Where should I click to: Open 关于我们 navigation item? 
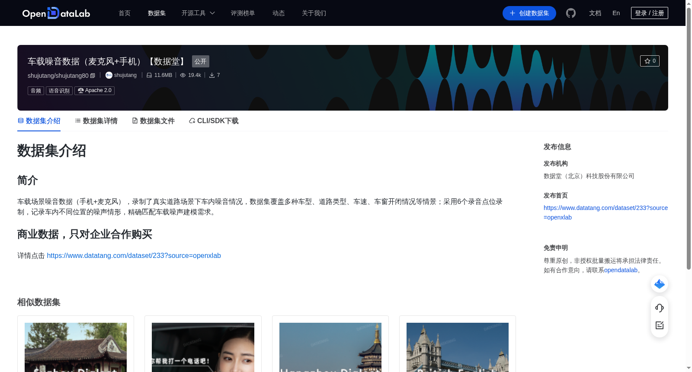314,13
